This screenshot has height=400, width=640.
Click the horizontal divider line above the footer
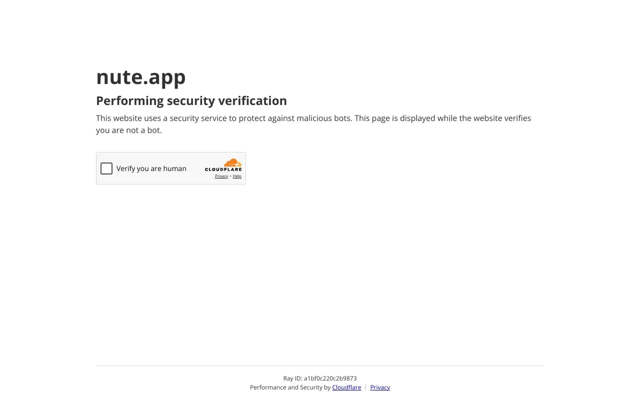(x=320, y=365)
